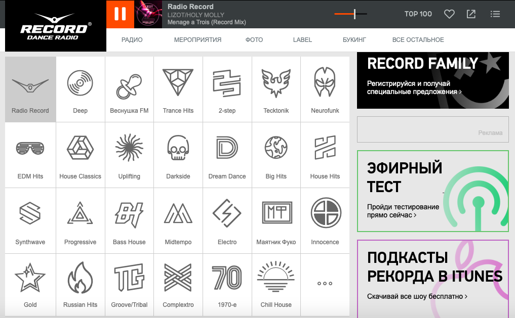515x318 pixels.
Task: Select the Innocence station
Action: (325, 220)
